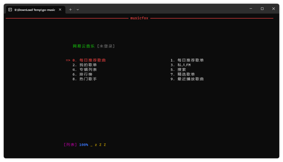This screenshot has height=162, width=283.
Task: Choose menu item 4. 专辑列表
Action: [85, 70]
